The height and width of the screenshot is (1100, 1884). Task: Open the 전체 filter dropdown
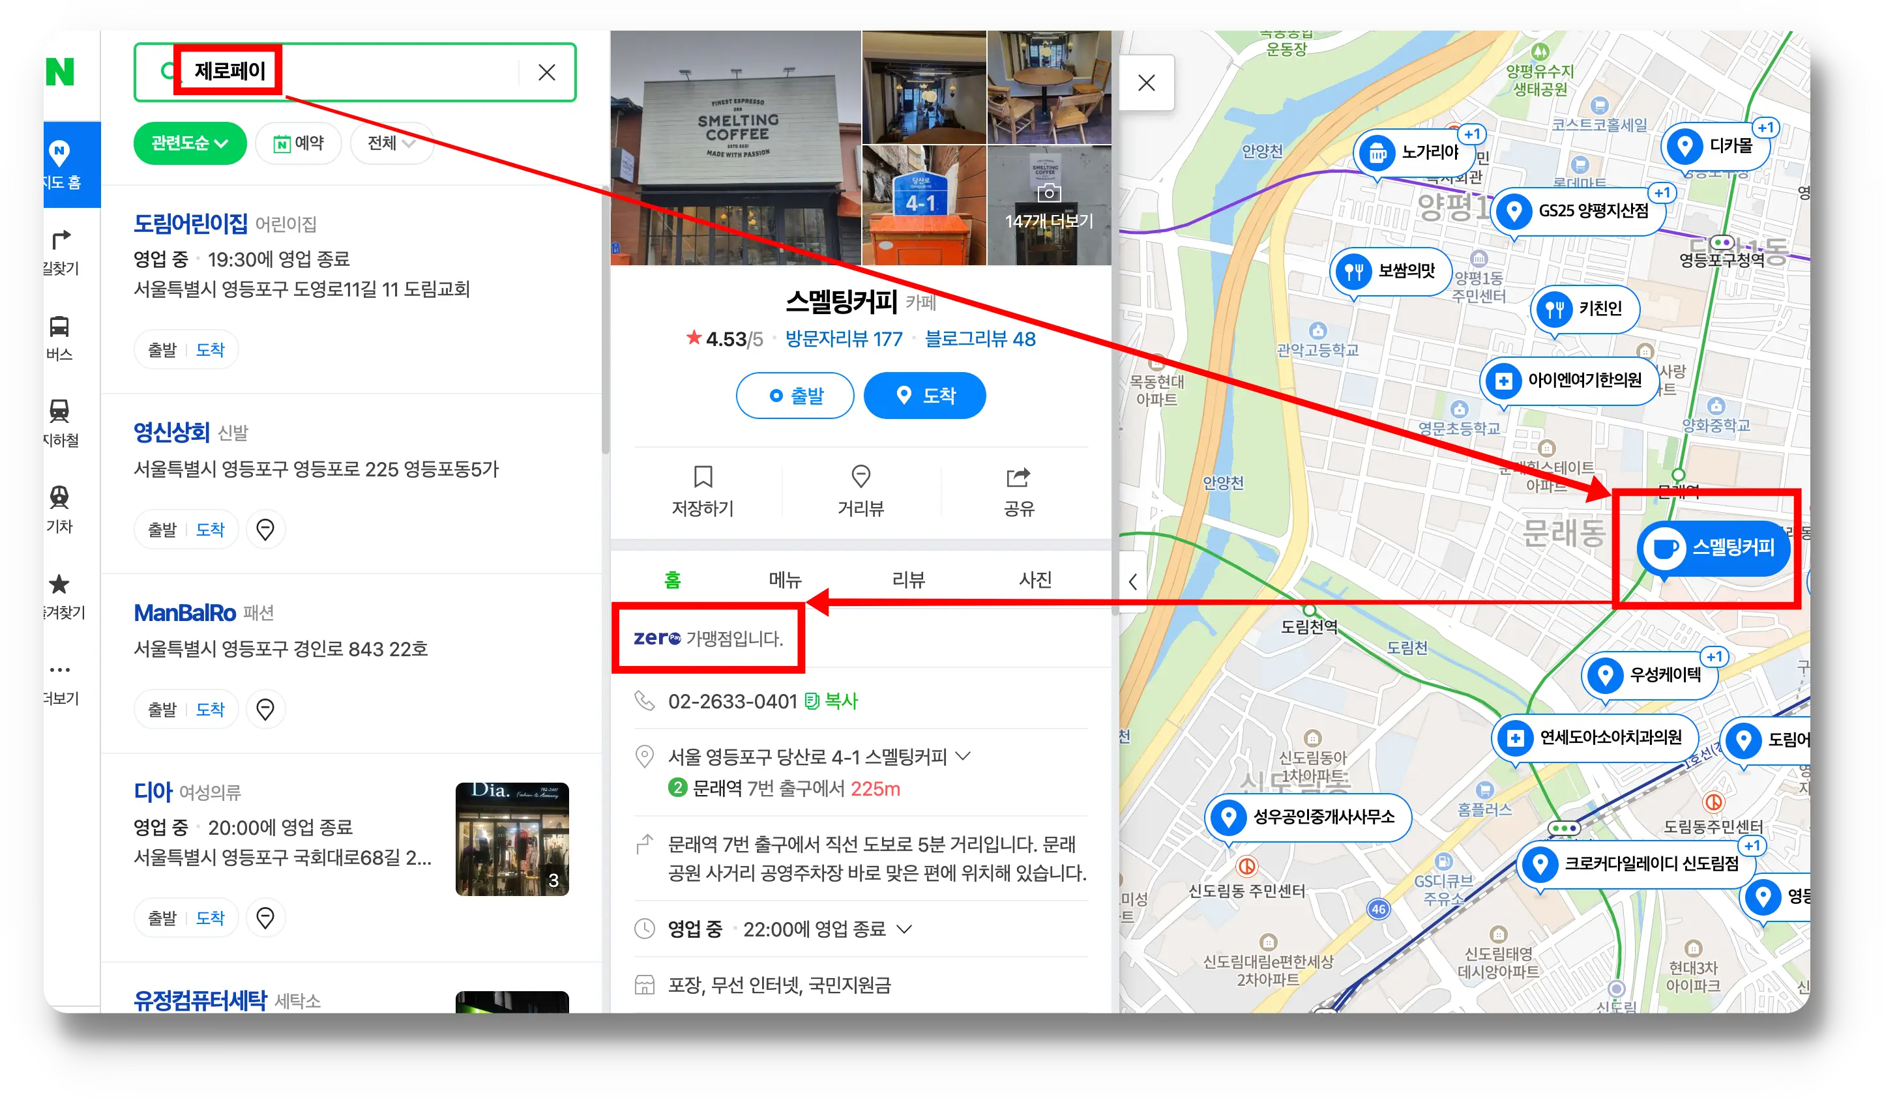click(x=391, y=143)
